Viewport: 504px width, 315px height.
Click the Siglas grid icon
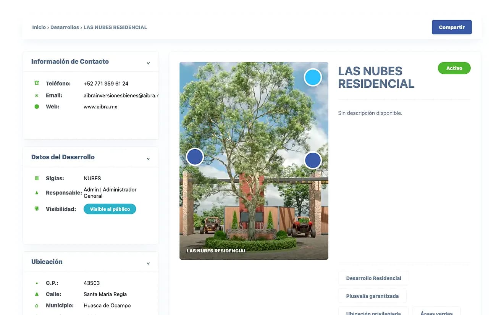[37, 178]
